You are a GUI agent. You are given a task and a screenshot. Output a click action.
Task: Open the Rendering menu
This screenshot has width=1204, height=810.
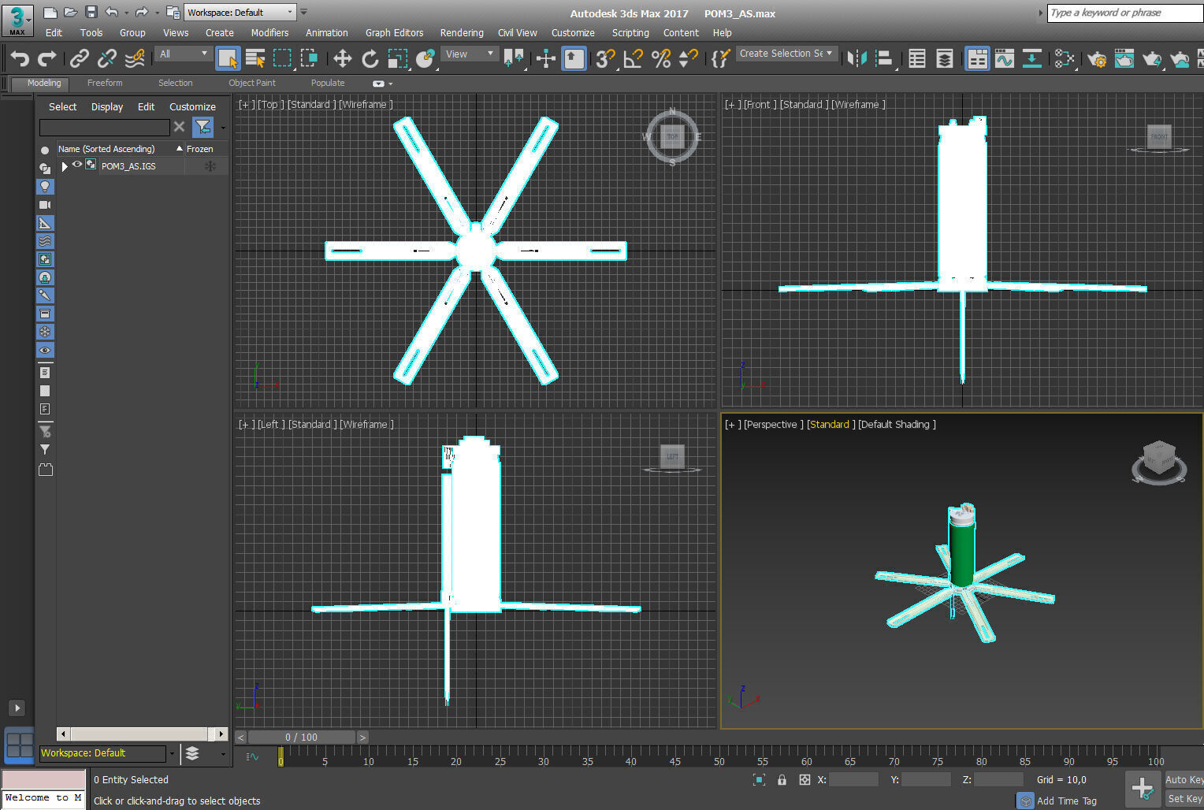click(462, 33)
